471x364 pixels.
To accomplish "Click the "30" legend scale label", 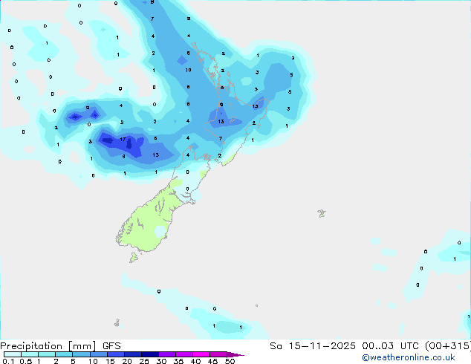I will (161, 361).
